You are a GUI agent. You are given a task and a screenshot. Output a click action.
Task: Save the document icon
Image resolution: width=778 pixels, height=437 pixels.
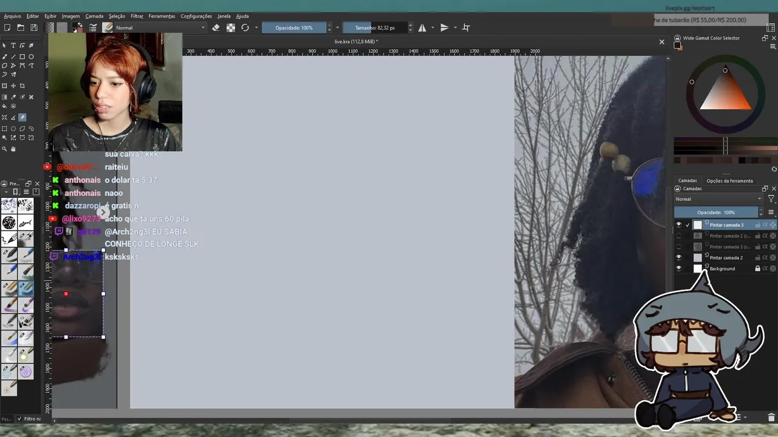(34, 27)
